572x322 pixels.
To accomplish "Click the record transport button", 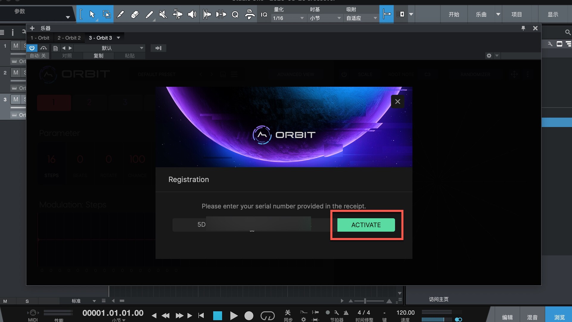I will 249,315.
